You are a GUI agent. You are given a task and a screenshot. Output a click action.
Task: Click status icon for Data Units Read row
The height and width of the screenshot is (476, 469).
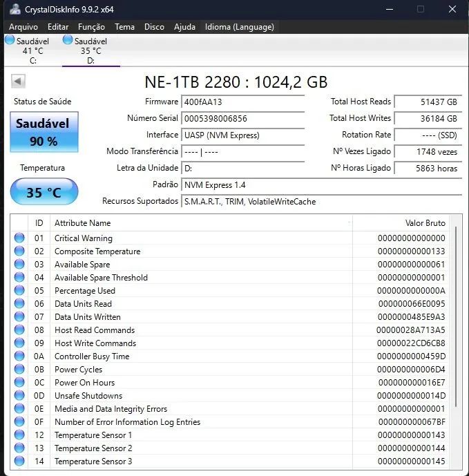click(19, 303)
